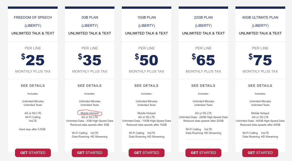Expand See Details on the 10GB plan
Viewport: 292px width, 161px height.
point(146,86)
